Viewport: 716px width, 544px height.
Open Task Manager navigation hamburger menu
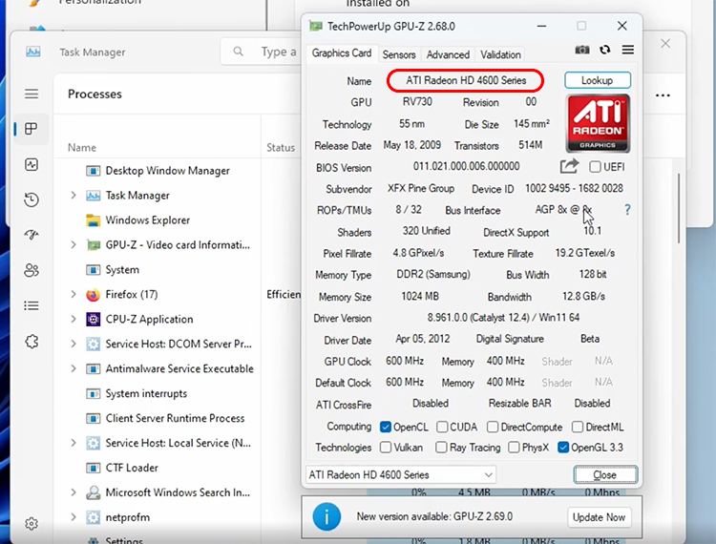[32, 94]
